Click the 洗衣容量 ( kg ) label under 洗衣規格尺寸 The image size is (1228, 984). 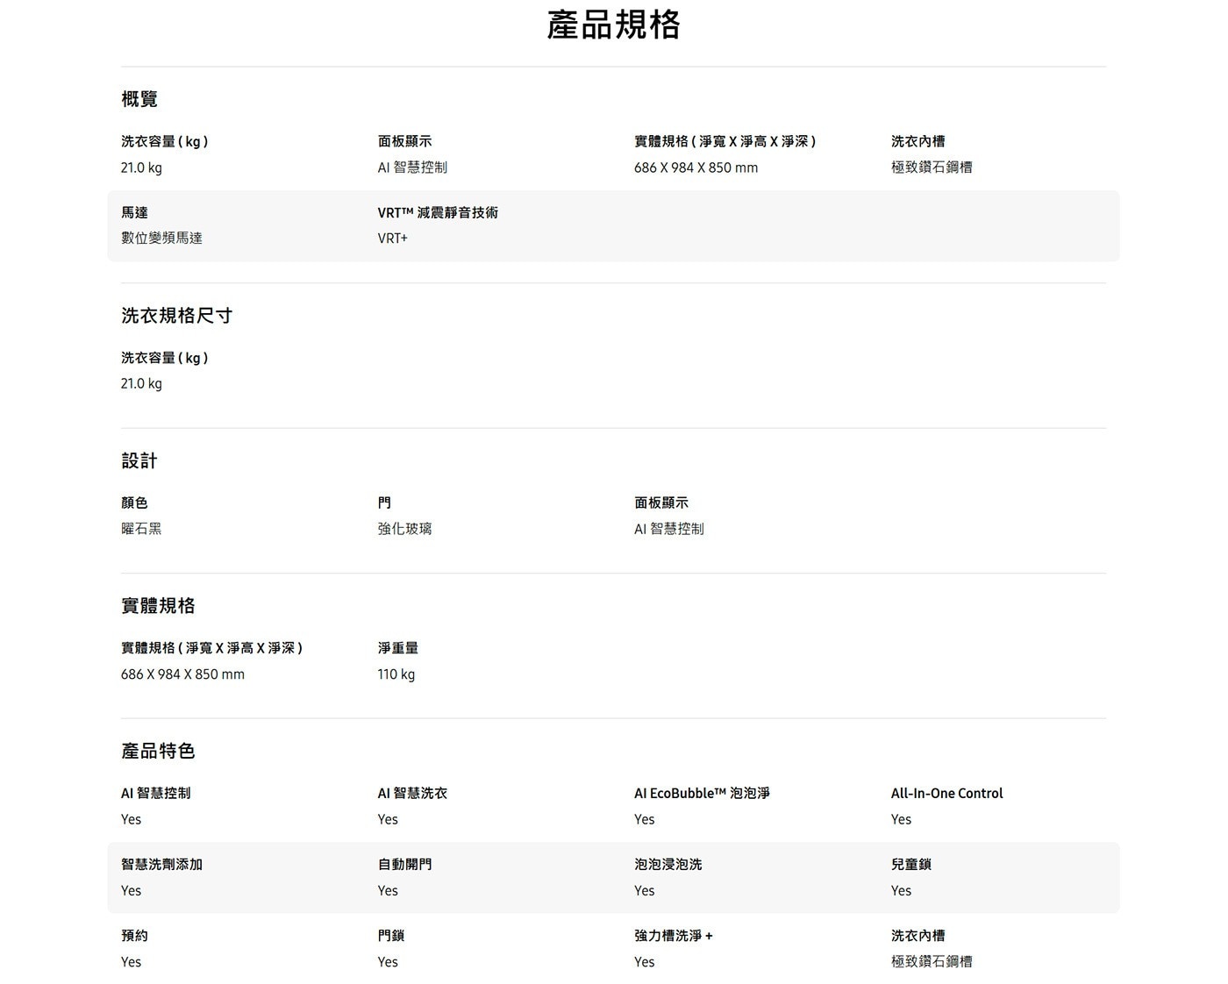tap(165, 358)
